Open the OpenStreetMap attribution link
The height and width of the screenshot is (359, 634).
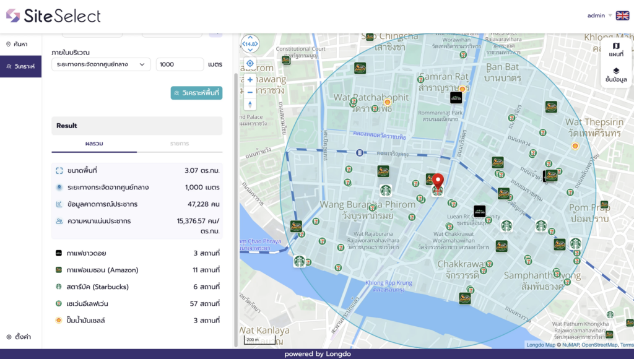point(599,345)
